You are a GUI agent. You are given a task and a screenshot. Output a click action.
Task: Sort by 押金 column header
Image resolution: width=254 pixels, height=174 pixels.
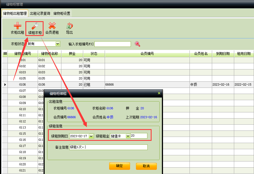point(72,54)
